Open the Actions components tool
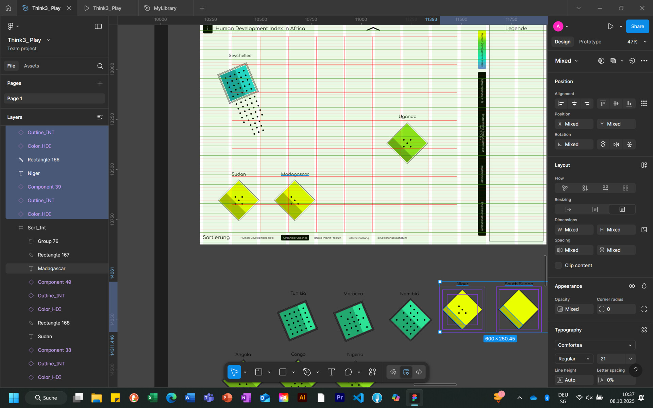Image resolution: width=653 pixels, height=408 pixels. pyautogui.click(x=372, y=372)
